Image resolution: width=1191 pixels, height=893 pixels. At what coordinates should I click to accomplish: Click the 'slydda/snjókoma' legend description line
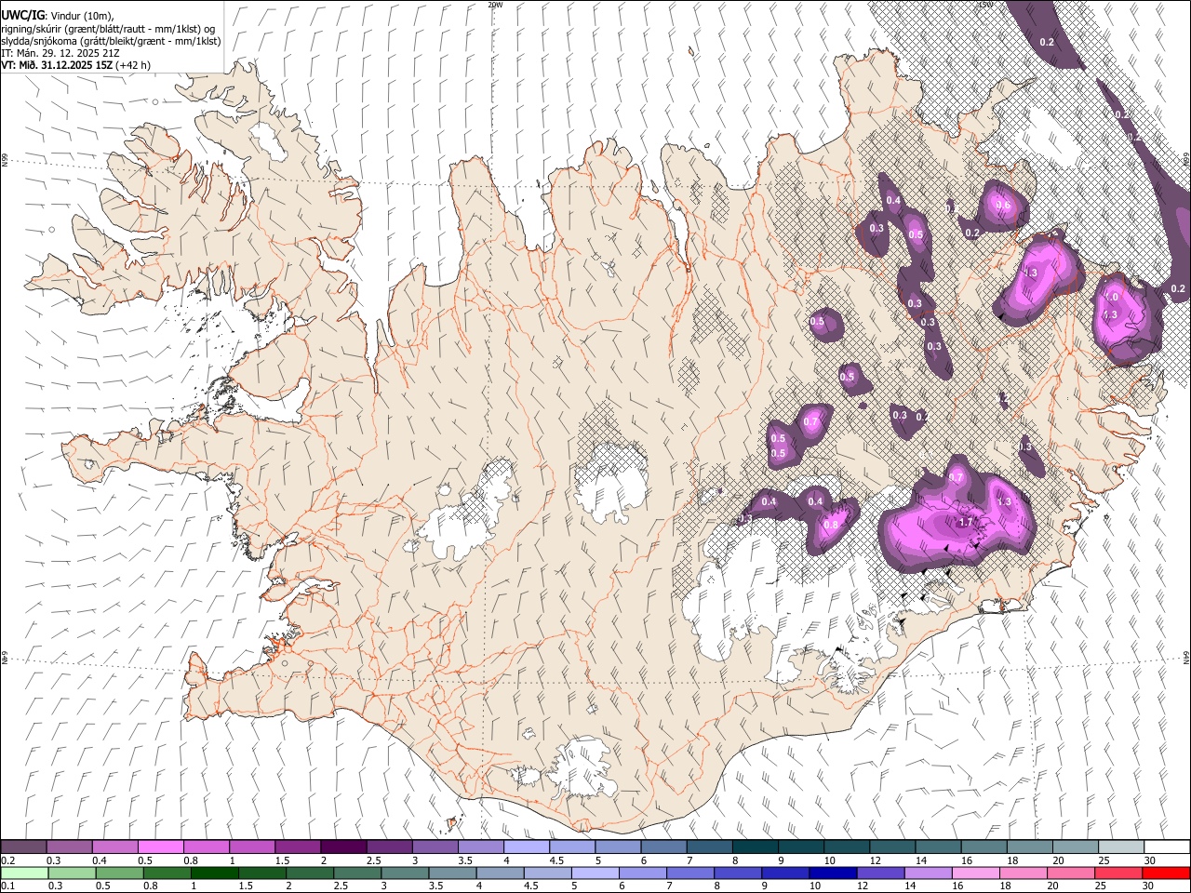pyautogui.click(x=111, y=41)
